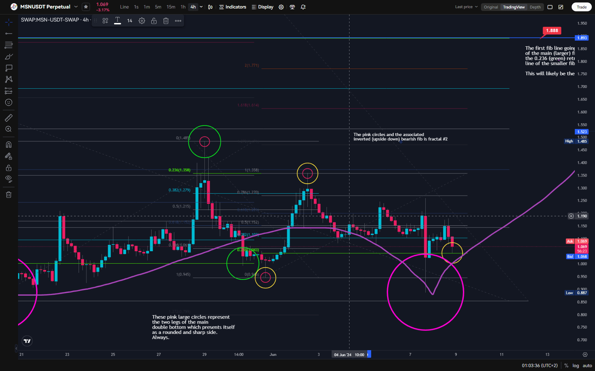Open the forecast and position tools
This screenshot has height=371, width=595.
(x=9, y=91)
